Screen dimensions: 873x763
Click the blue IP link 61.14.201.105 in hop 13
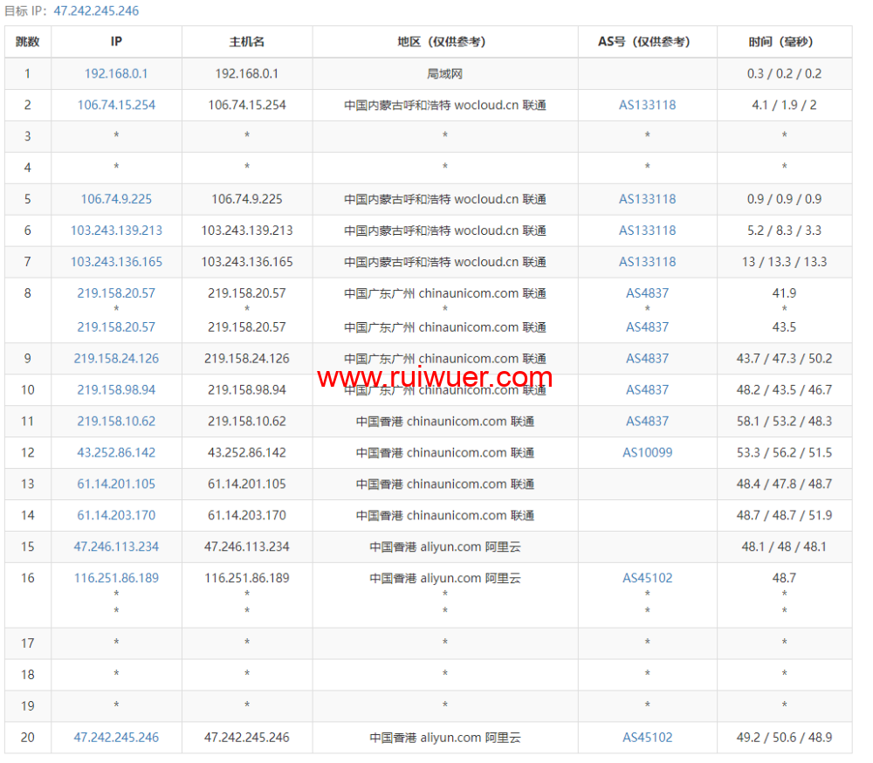116,485
